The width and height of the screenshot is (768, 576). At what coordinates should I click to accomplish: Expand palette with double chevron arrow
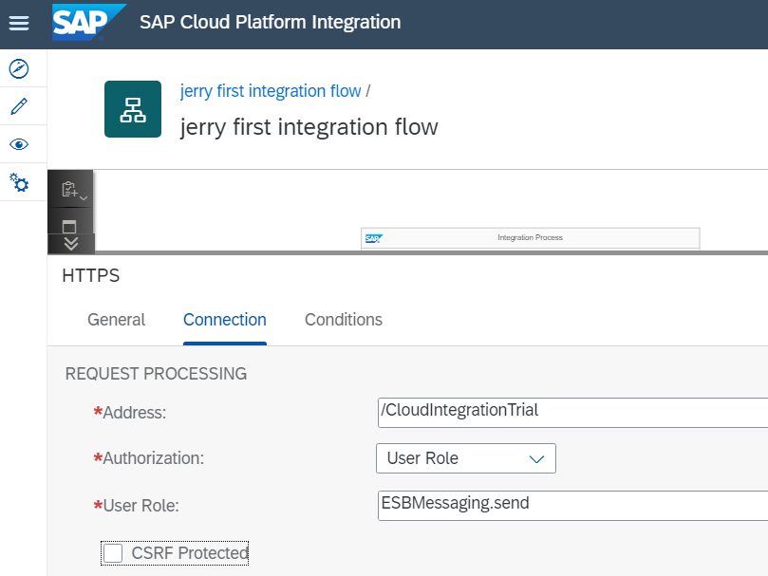point(70,244)
